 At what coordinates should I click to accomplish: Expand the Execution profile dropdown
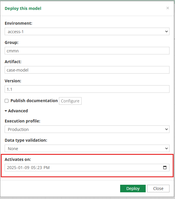[x=87, y=129]
